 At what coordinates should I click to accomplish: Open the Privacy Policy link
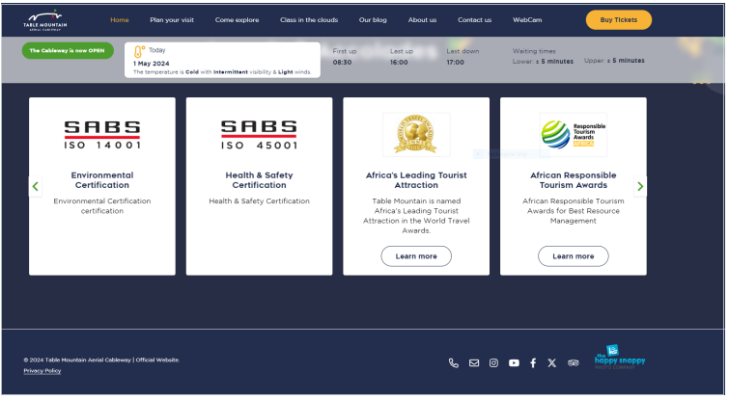click(x=42, y=371)
